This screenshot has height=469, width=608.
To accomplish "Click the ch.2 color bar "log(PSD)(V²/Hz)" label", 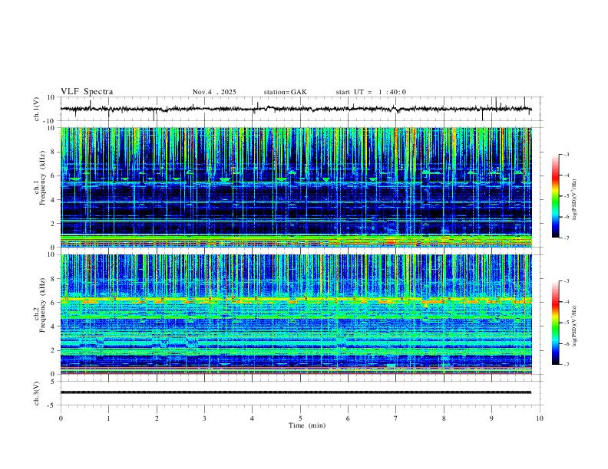I will coord(574,326).
